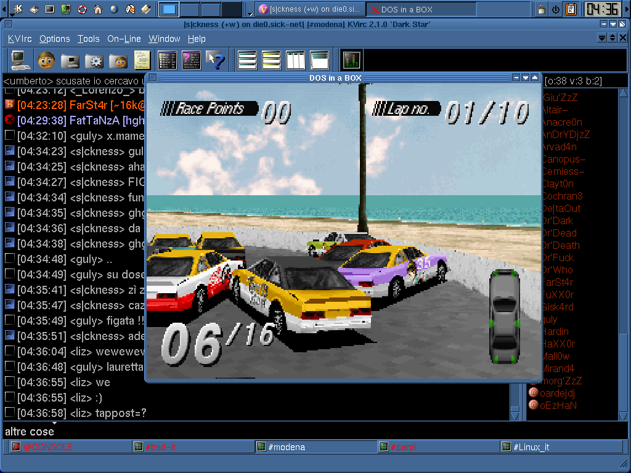Select nickname 'De|taOut' in the user list
631x473 pixels.
(562, 209)
